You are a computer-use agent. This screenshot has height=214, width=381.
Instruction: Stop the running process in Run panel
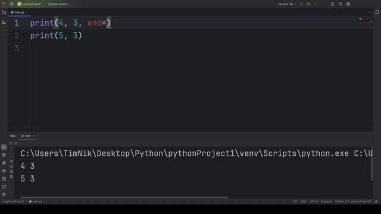tap(16, 143)
